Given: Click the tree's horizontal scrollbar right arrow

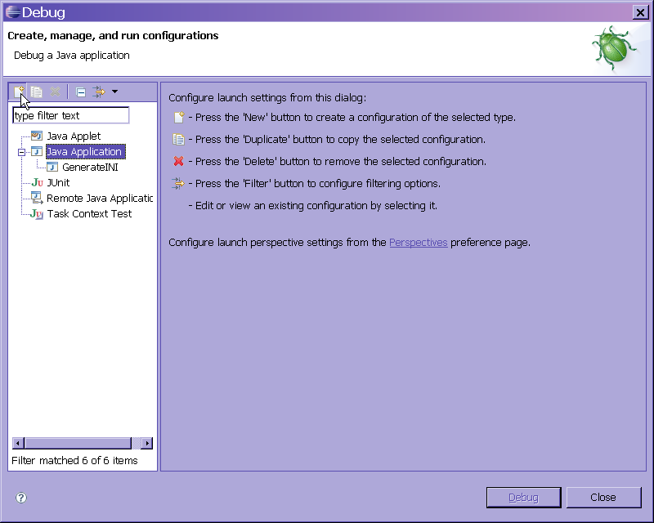Looking at the screenshot, I should click(147, 444).
